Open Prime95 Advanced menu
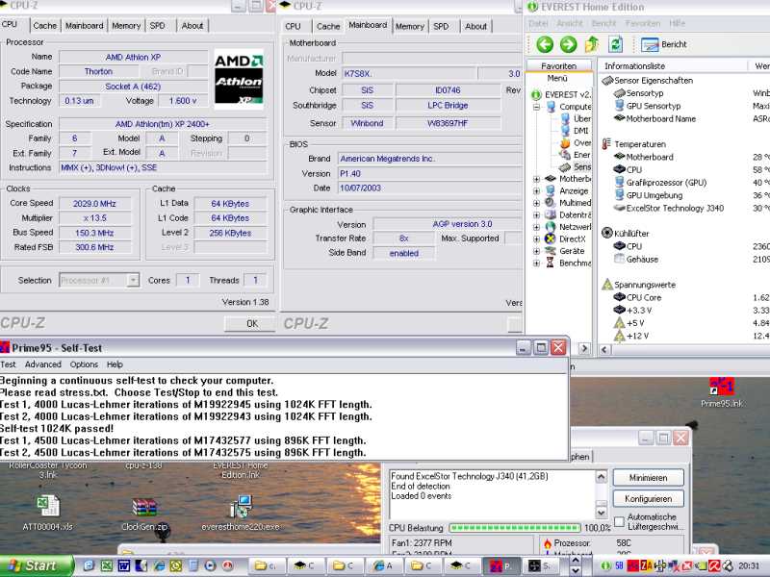 click(x=43, y=364)
